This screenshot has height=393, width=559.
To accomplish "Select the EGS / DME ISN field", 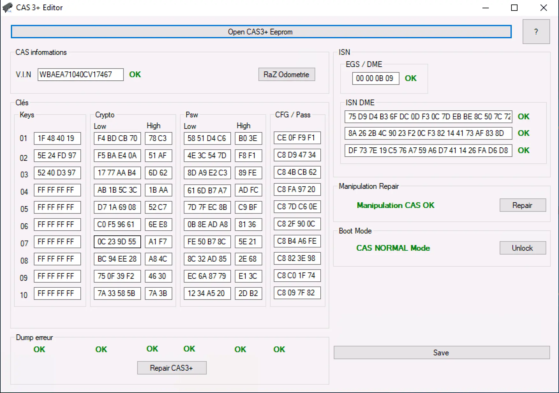I will click(x=375, y=78).
